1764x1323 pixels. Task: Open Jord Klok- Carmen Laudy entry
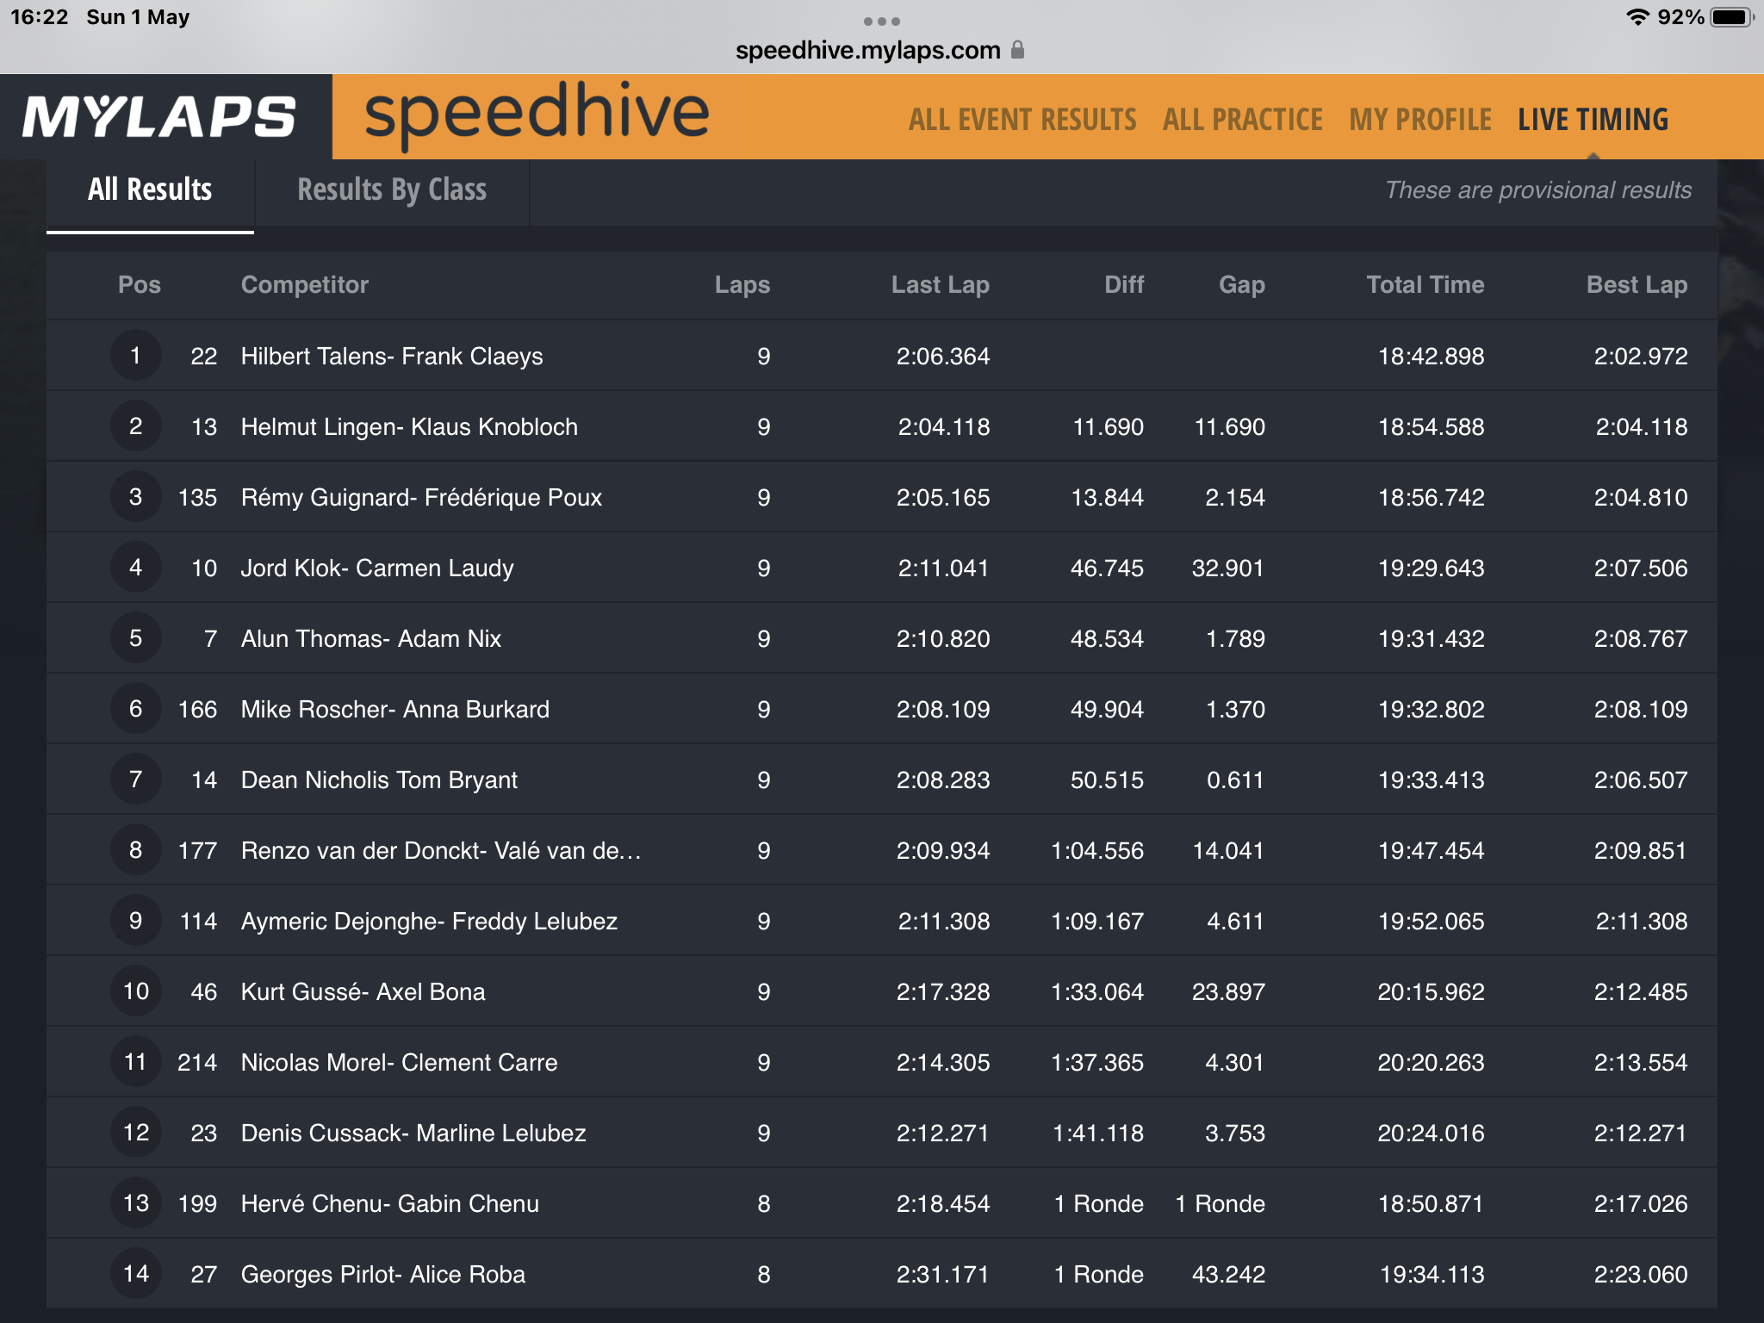pos(882,568)
